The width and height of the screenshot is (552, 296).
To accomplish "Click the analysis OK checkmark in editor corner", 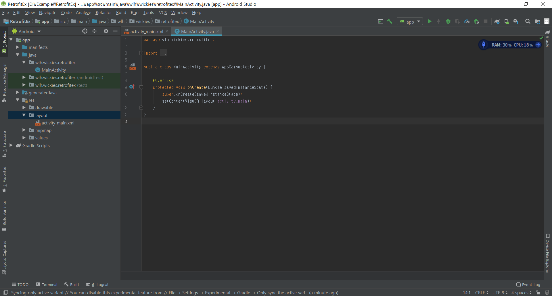I will (x=541, y=38).
